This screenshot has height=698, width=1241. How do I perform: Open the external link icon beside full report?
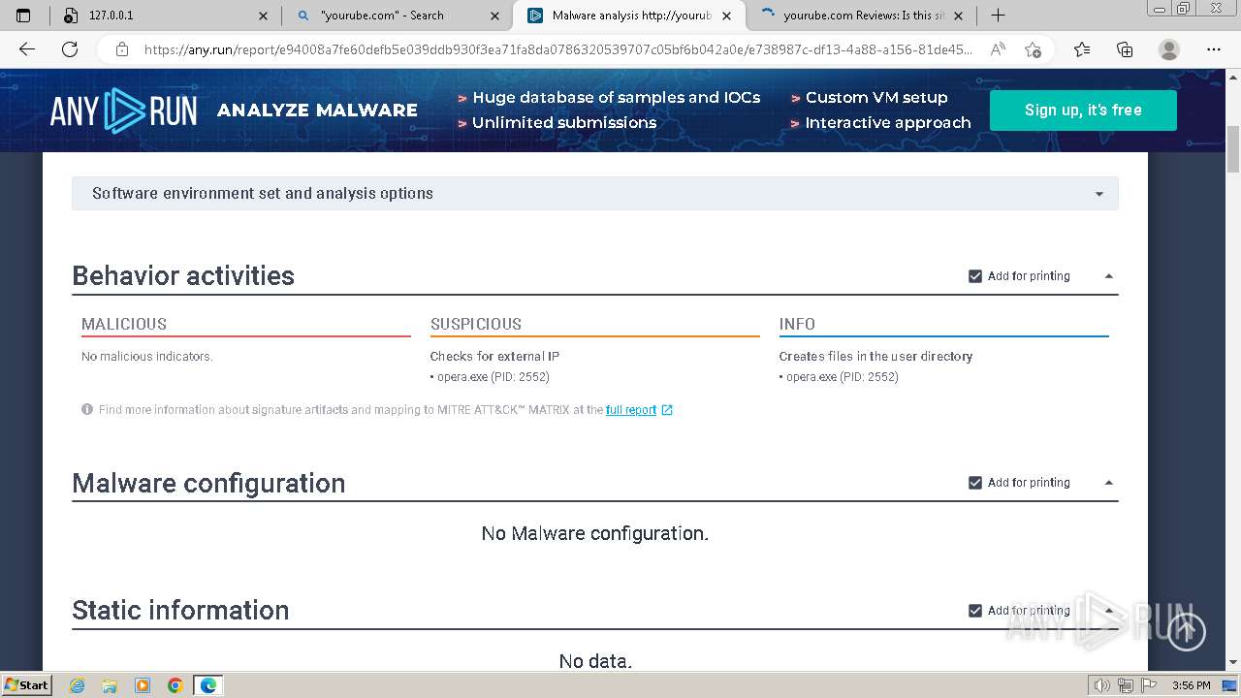667,410
